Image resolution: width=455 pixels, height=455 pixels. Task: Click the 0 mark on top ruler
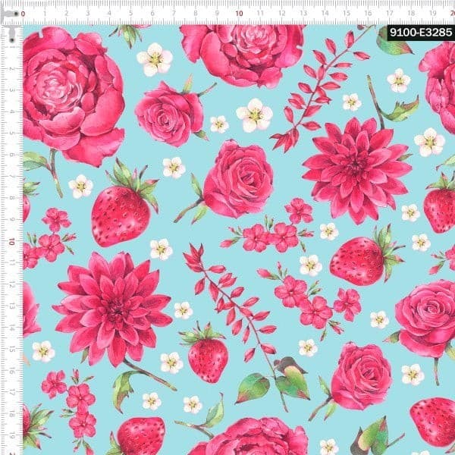coord(24,14)
